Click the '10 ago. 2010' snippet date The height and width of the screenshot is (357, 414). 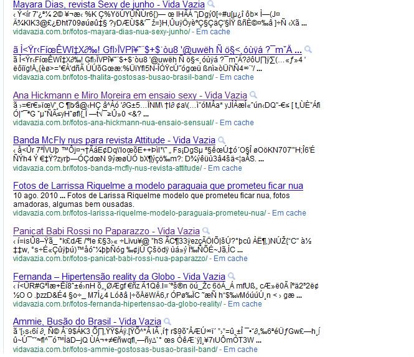coord(35,196)
